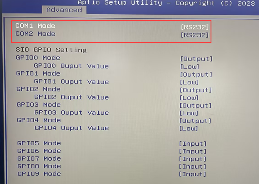The image size is (259, 184).
Task: Select the GPIO3 Mode label
Action: (39, 105)
